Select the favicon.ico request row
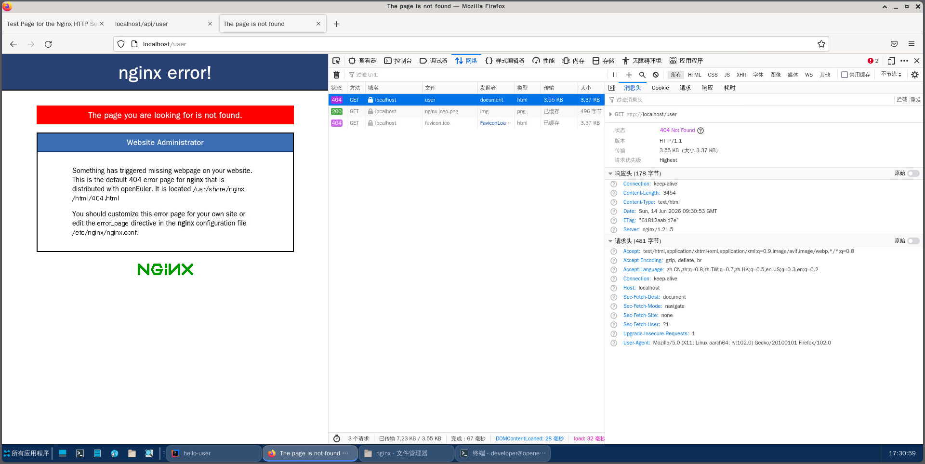925x464 pixels. click(466, 123)
